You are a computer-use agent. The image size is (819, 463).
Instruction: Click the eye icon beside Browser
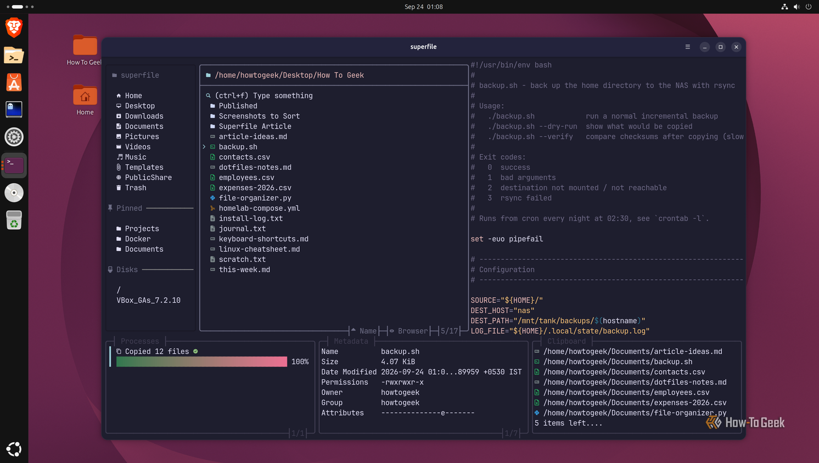[x=391, y=331]
